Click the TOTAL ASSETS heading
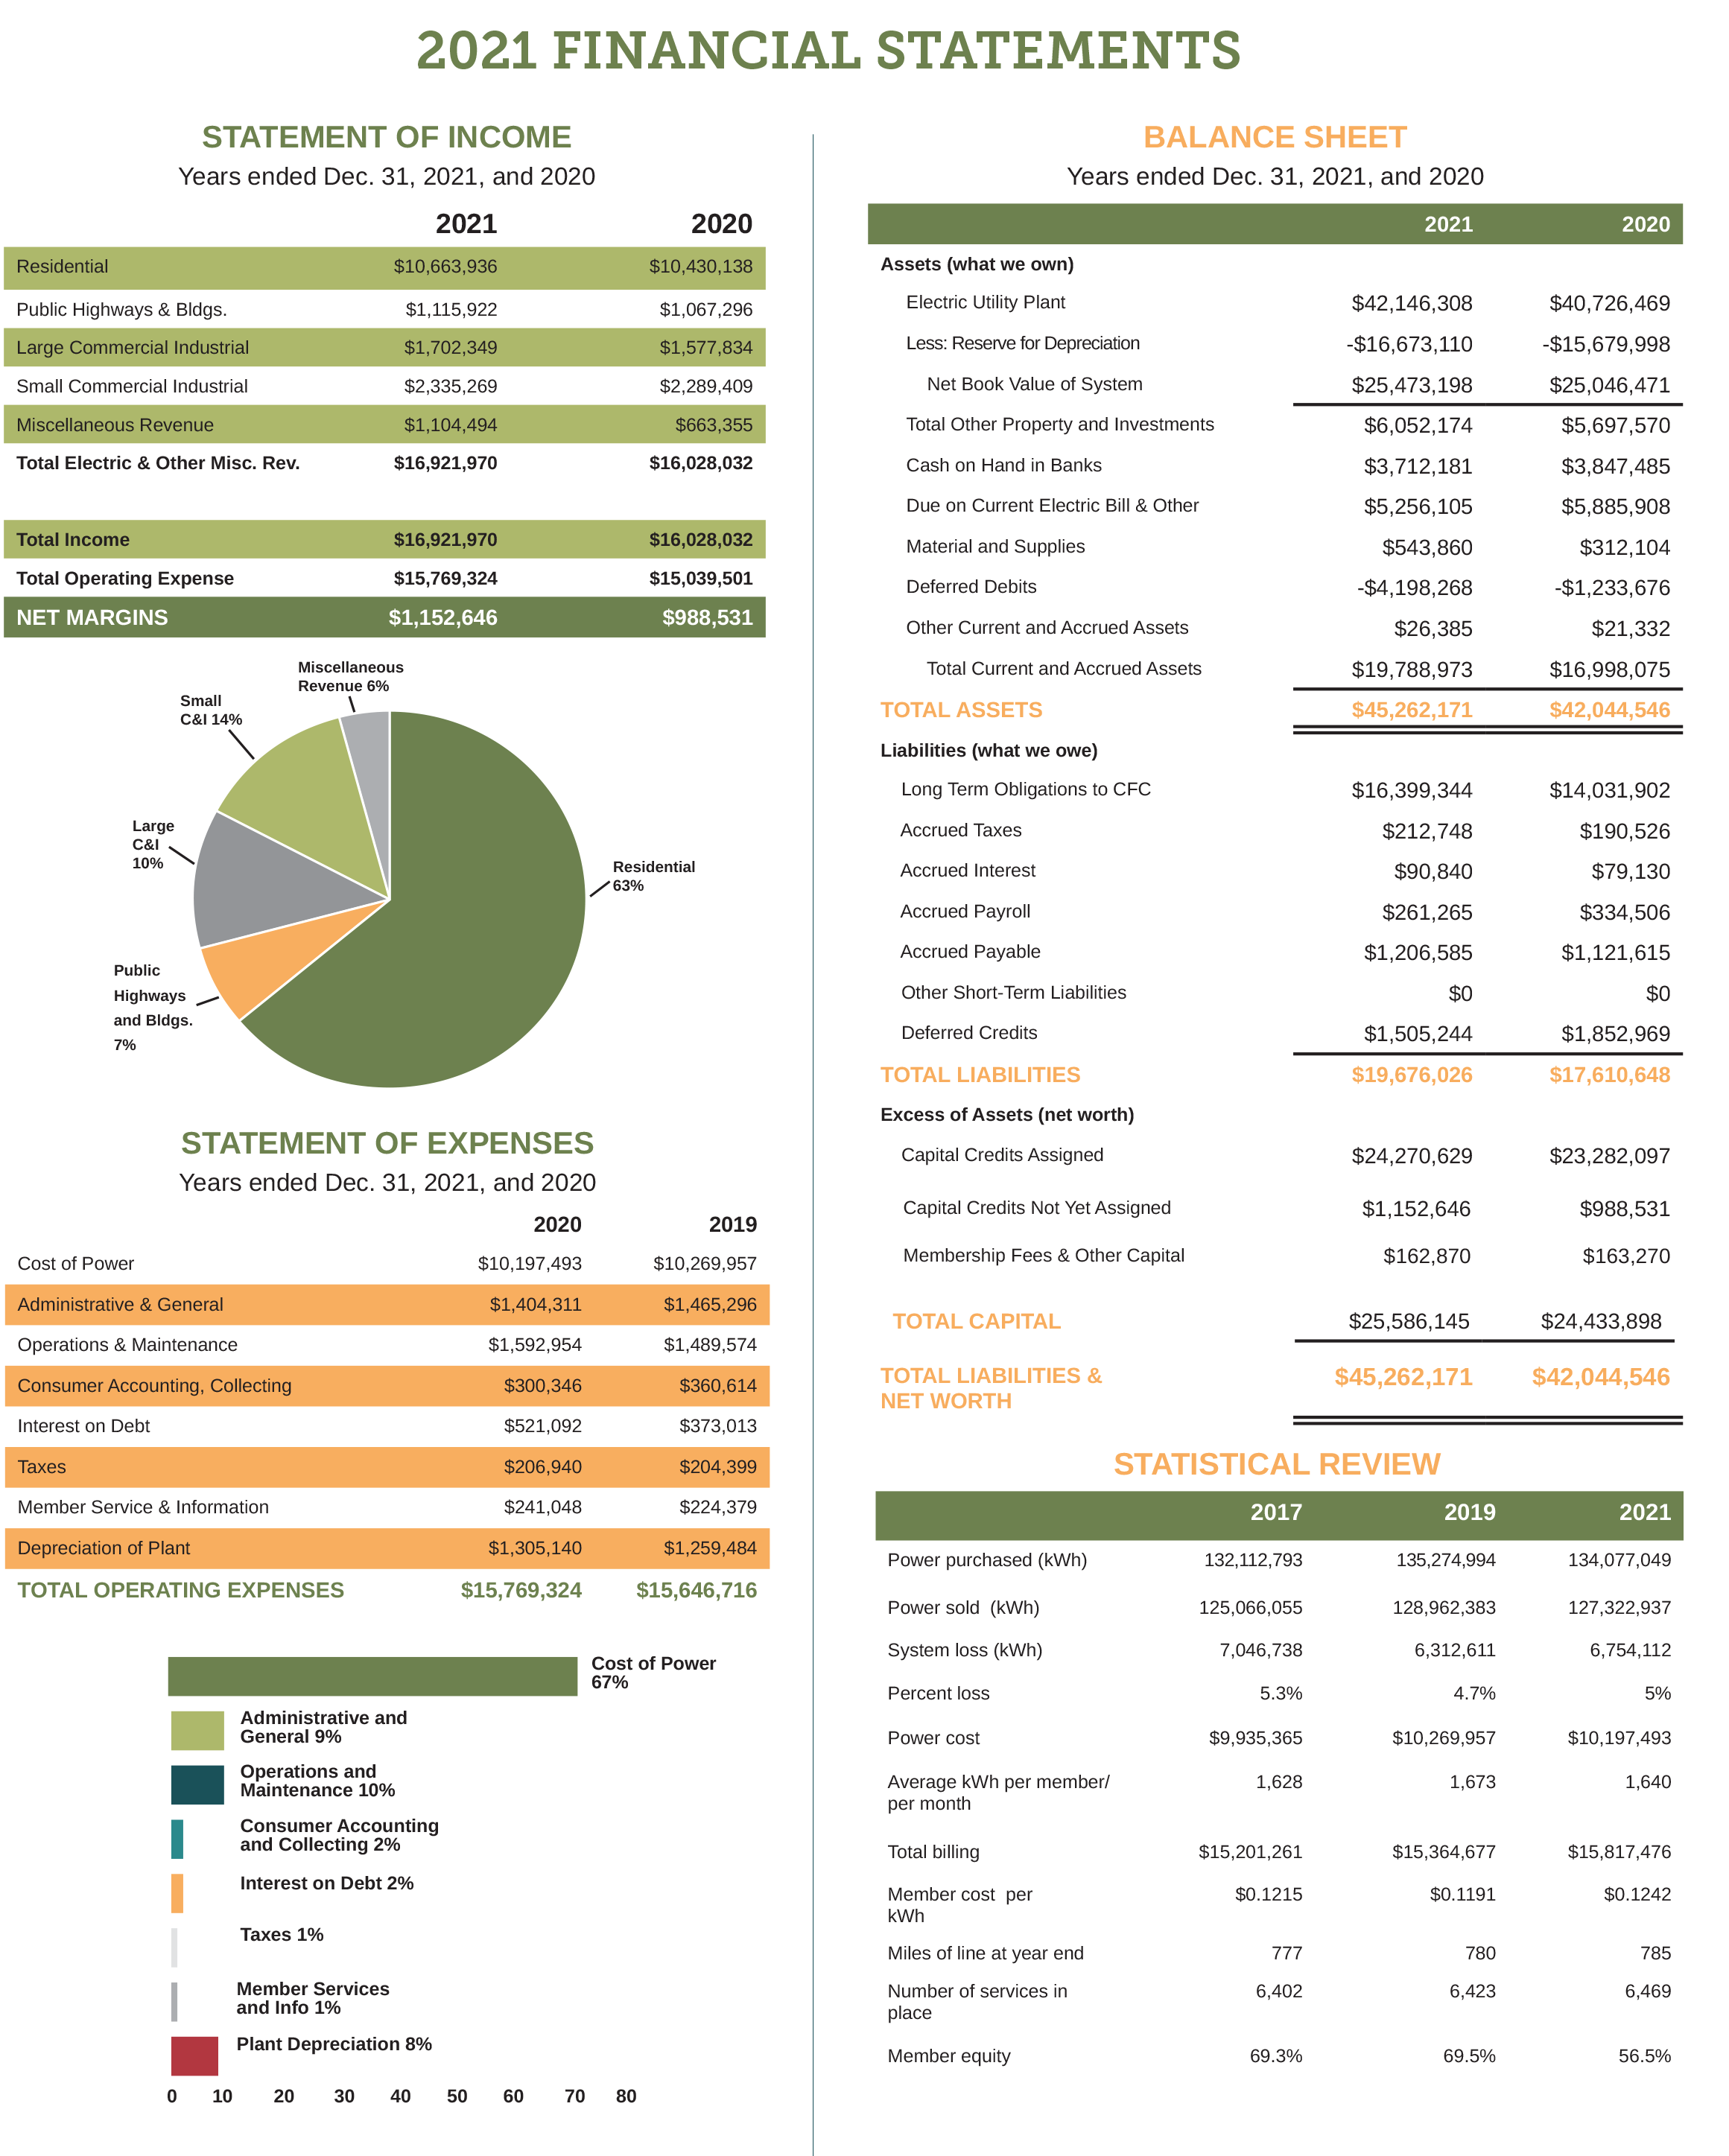Screen dimensions: 1729x2156 coord(961,710)
